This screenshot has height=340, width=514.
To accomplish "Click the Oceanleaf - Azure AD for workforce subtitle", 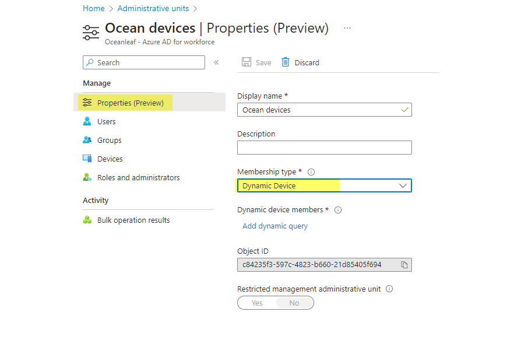I will coord(160,42).
